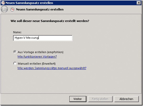This screenshot has height=106, width=143.
Task: Open the 'Wie funktionieren Vorlagen?' help link
Action: click(37, 57)
